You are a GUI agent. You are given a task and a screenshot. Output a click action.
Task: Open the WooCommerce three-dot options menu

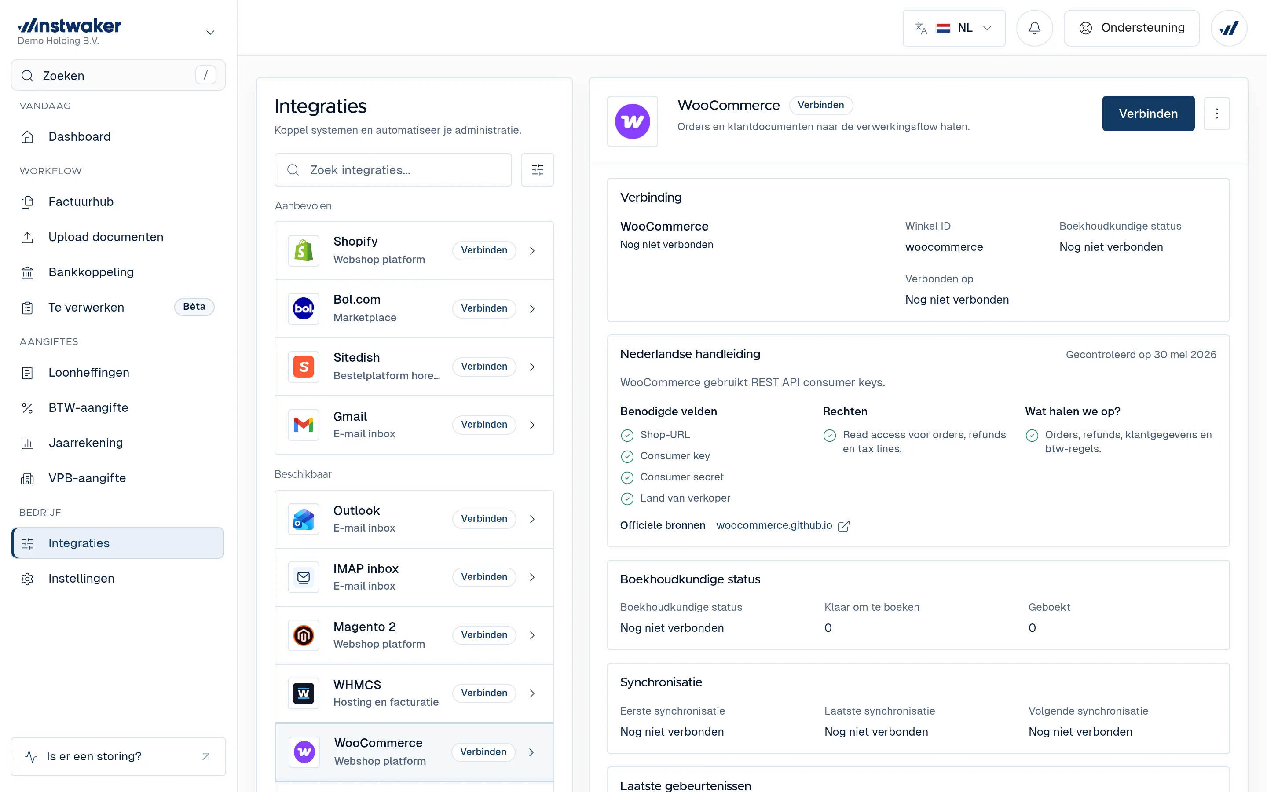tap(1216, 113)
